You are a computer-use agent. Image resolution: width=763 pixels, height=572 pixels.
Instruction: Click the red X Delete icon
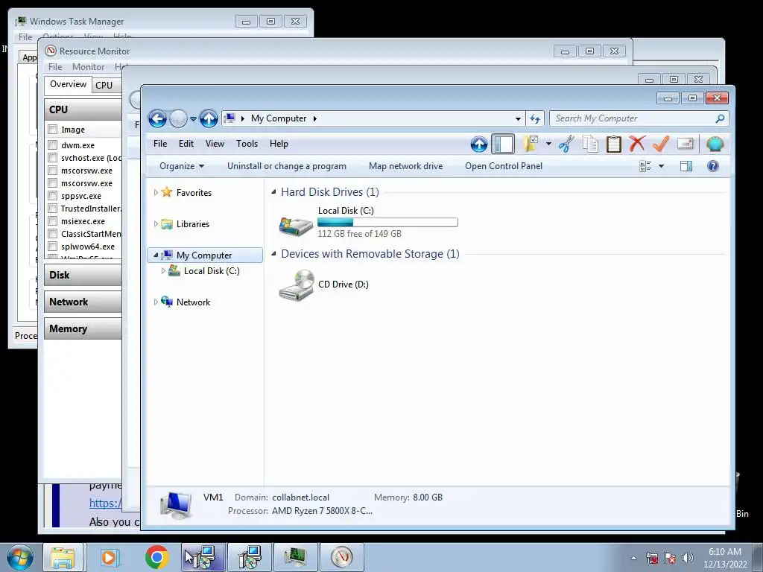tap(637, 144)
